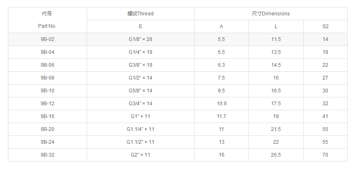Click the S2 value 70
The image size is (356, 174).
pyautogui.click(x=325, y=155)
